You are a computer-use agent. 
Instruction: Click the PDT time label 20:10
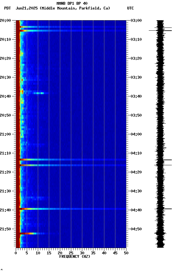tap(5, 39)
